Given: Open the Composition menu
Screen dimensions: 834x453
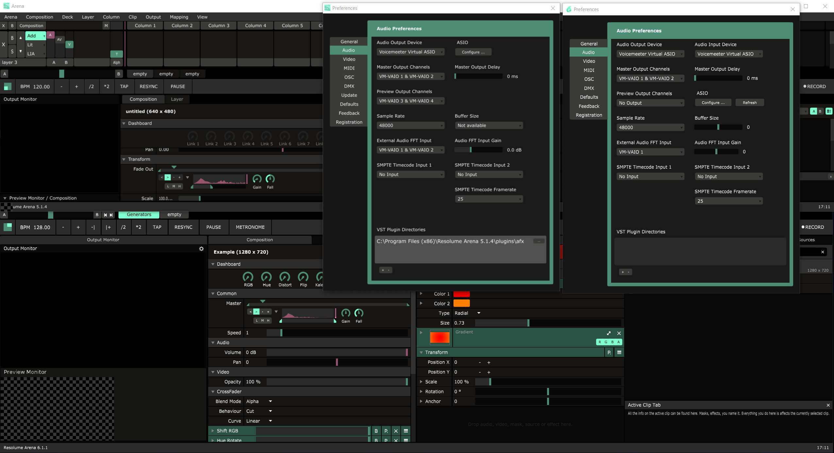Looking at the screenshot, I should pyautogui.click(x=39, y=17).
